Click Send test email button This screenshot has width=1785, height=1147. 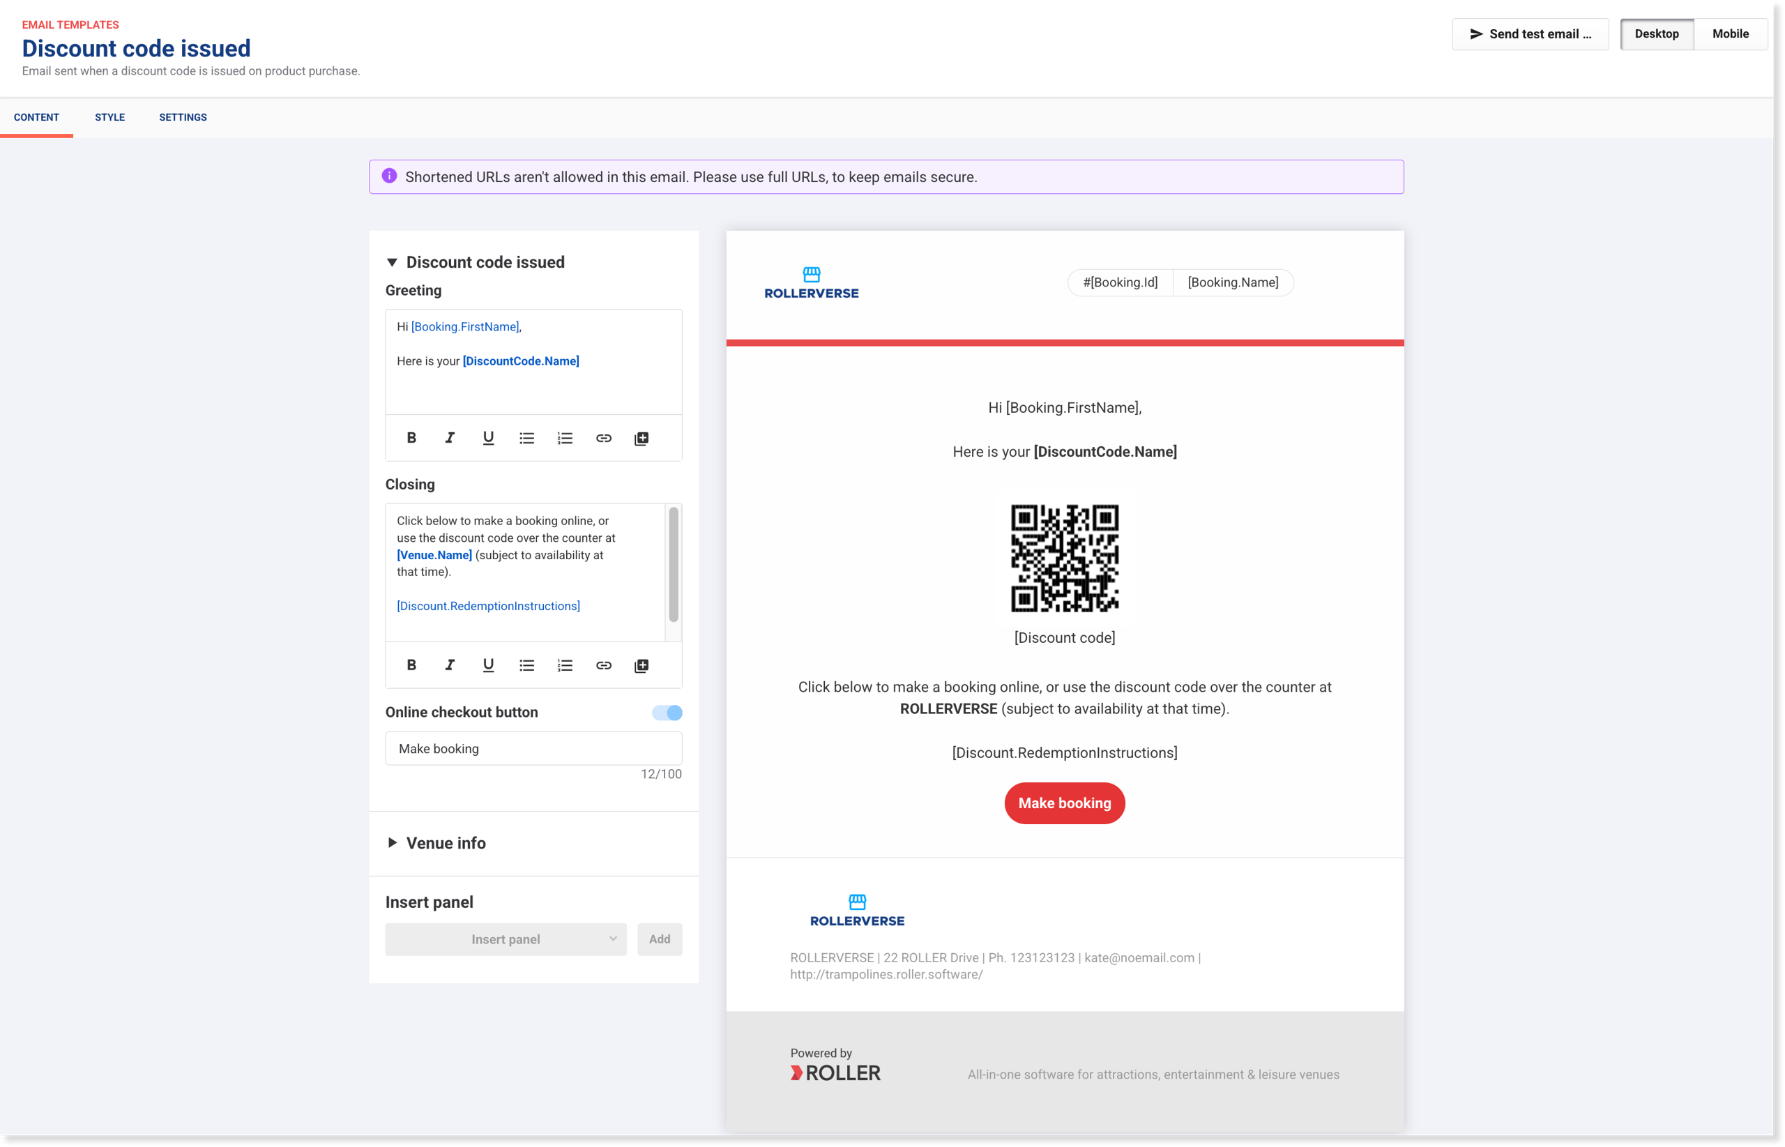1530,34
